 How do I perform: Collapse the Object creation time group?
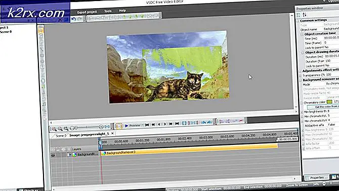[302, 34]
